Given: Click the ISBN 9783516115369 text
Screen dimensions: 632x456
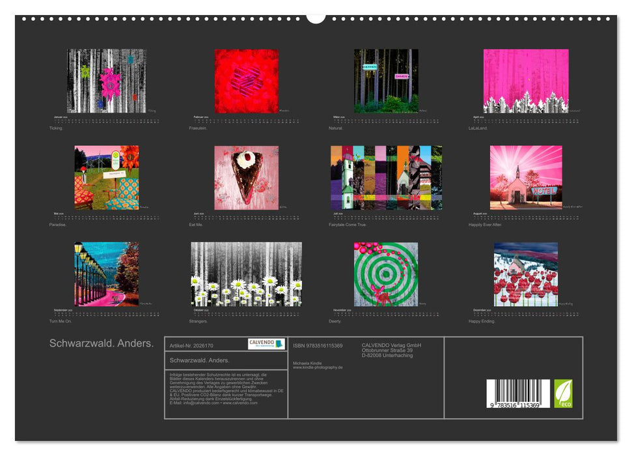Looking at the screenshot, I should [318, 345].
